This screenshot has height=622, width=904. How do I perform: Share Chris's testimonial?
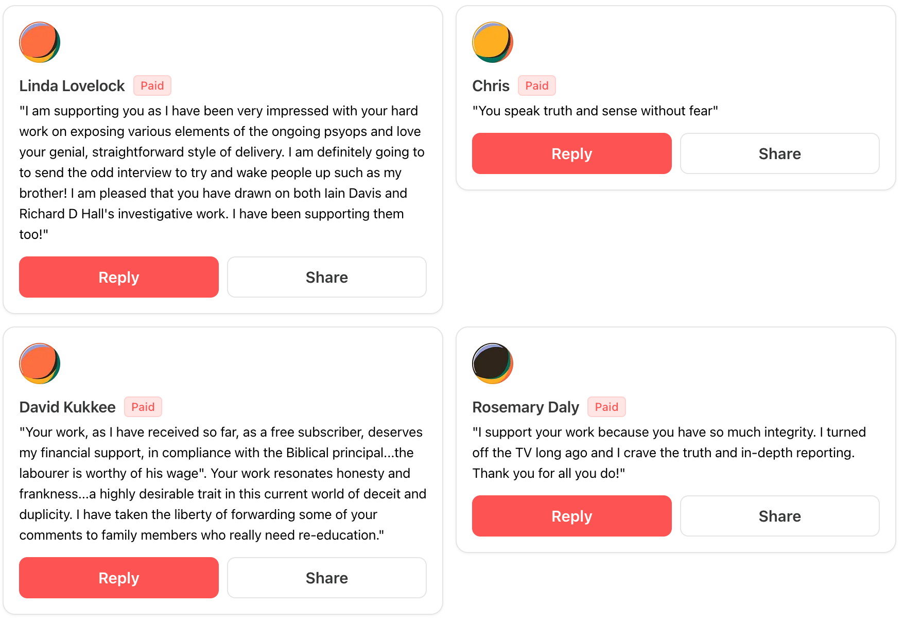(x=780, y=153)
